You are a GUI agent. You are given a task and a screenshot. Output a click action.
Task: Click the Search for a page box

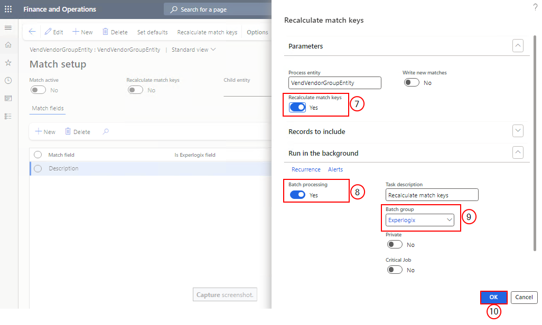click(218, 9)
